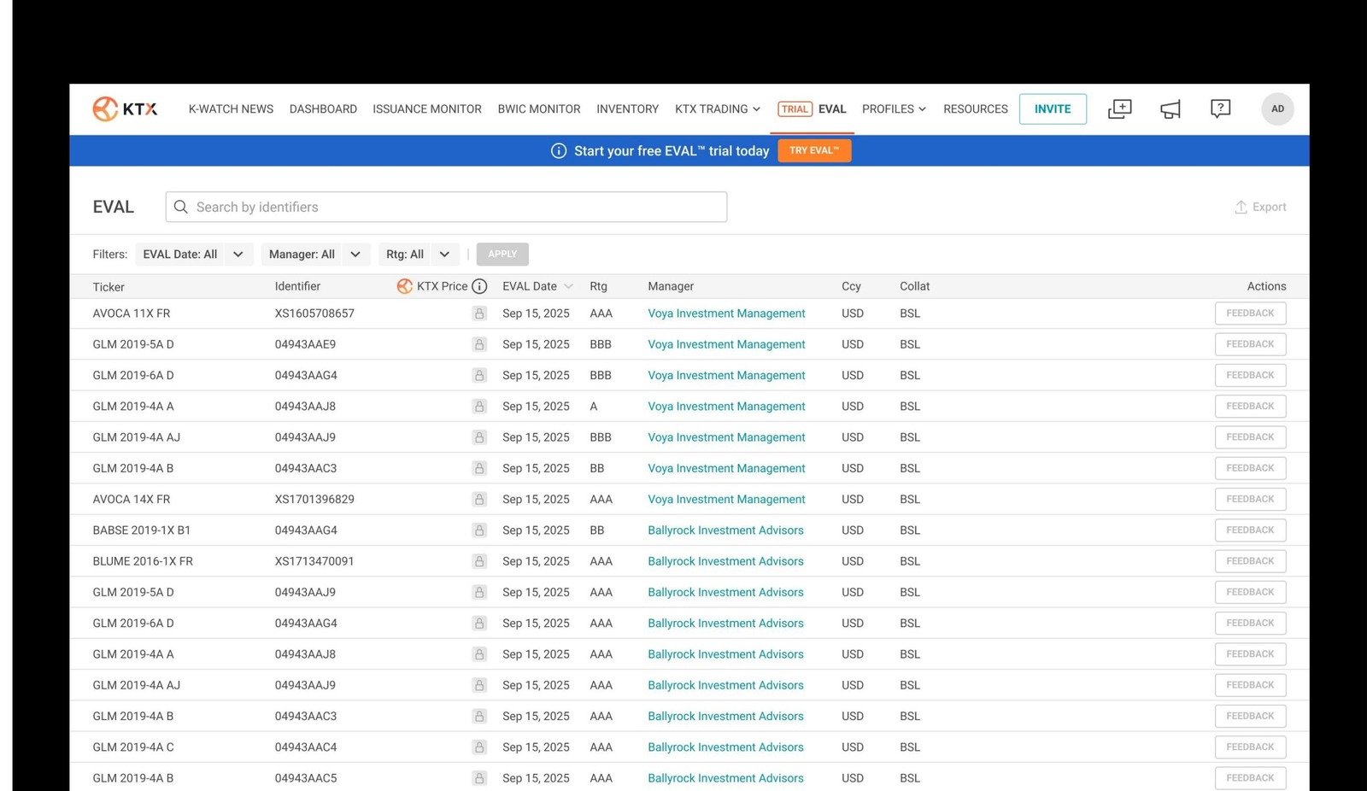Image resolution: width=1367 pixels, height=791 pixels.
Task: Click the KTX logo
Action: coord(125,108)
